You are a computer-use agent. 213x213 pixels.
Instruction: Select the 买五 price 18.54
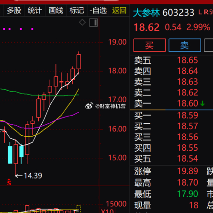click(188, 158)
